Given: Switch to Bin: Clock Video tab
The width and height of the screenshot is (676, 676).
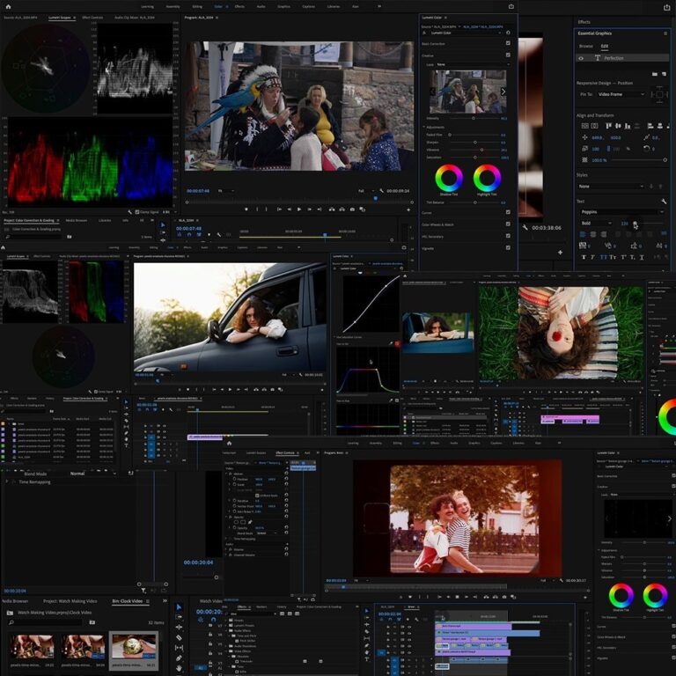Looking at the screenshot, I should point(127,601).
